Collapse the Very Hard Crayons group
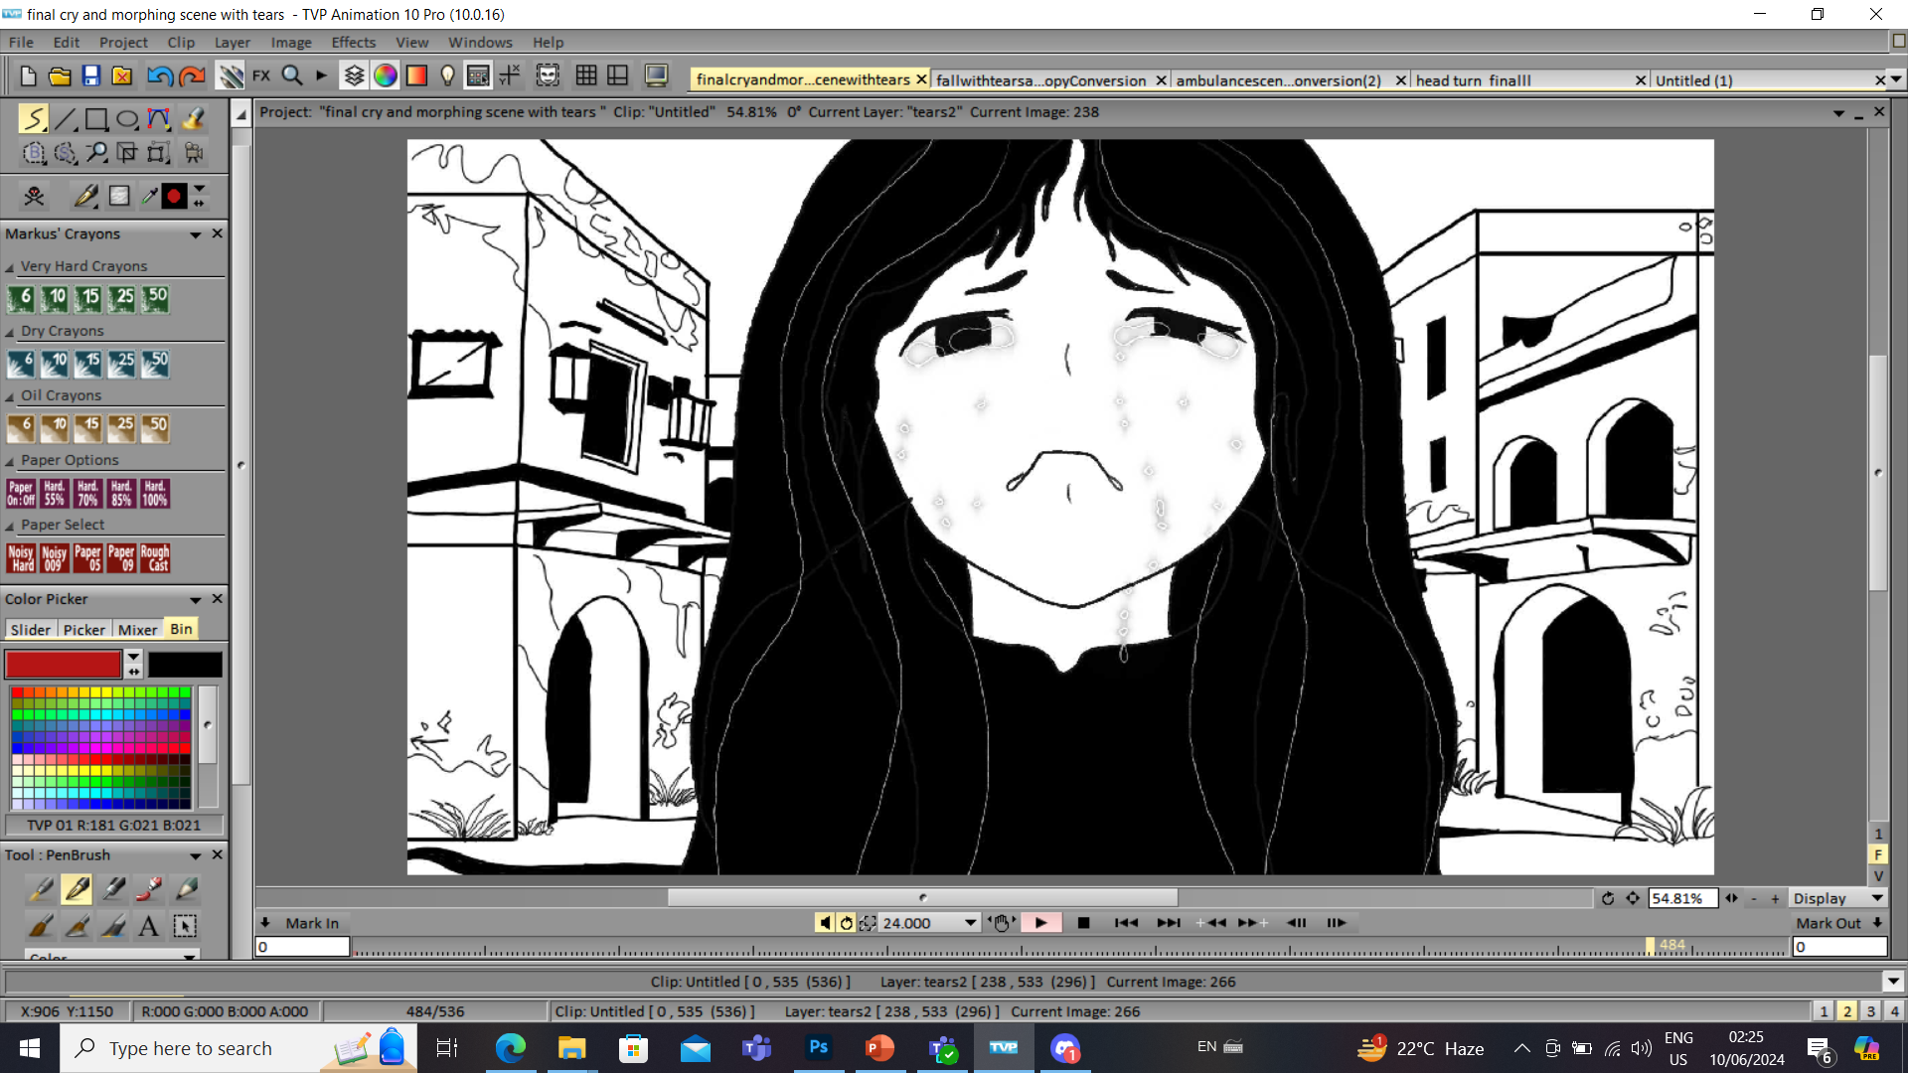 pyautogui.click(x=10, y=267)
